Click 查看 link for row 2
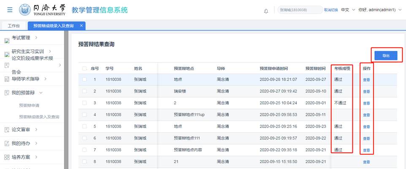 [366, 91]
